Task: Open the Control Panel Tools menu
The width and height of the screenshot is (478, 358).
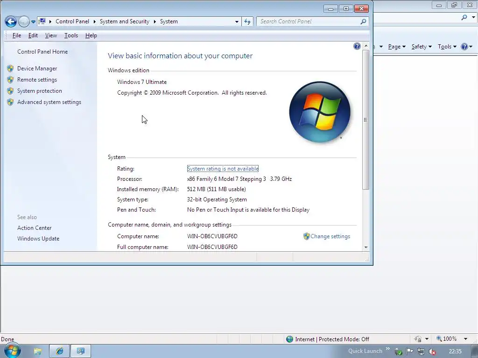Action: 71,35
